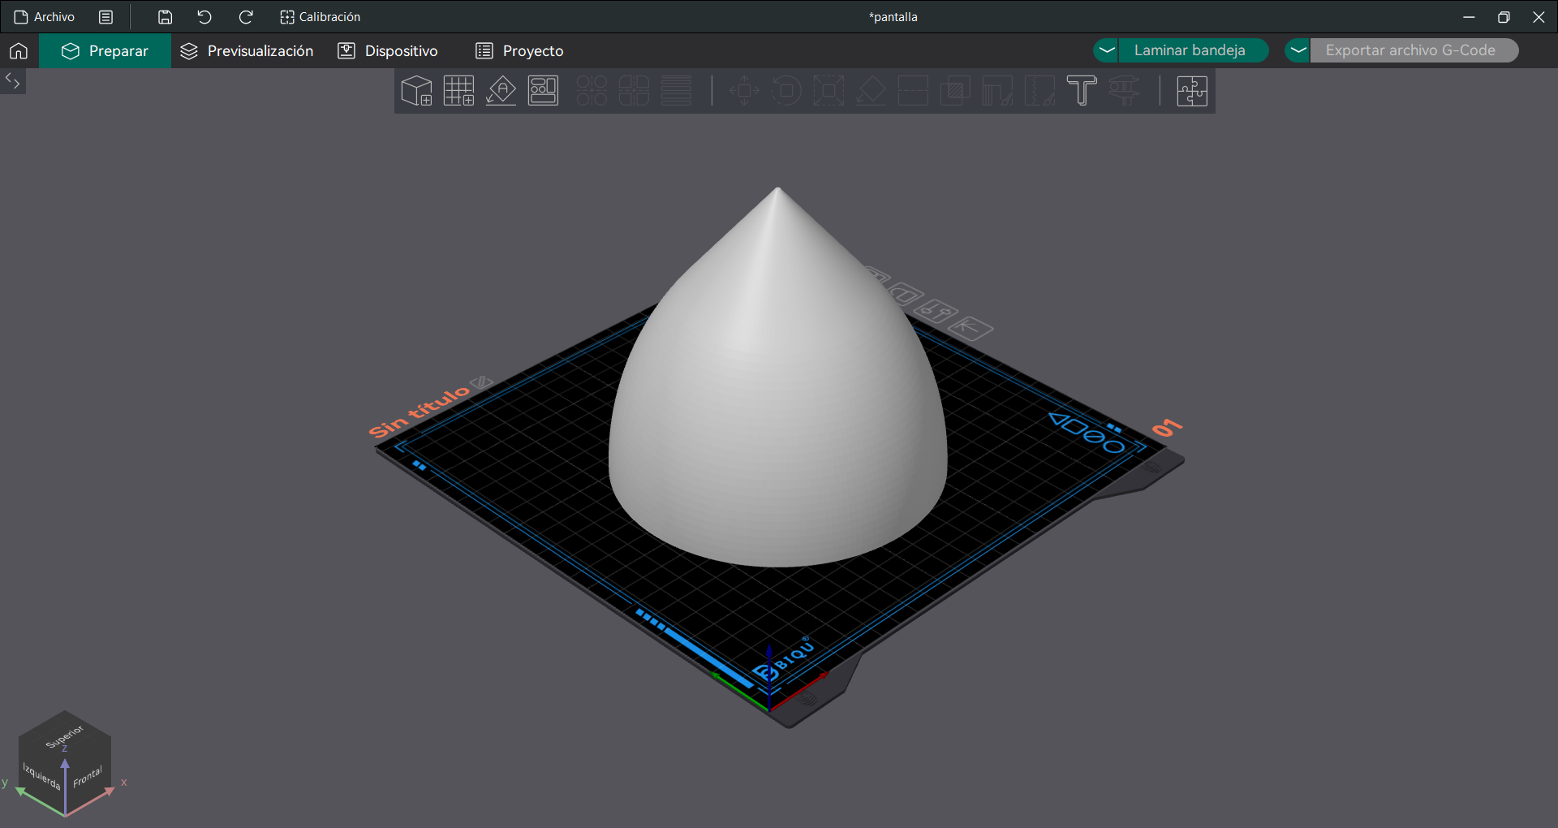This screenshot has width=1558, height=828.
Task: Click the Add plate grid icon
Action: coord(458,91)
